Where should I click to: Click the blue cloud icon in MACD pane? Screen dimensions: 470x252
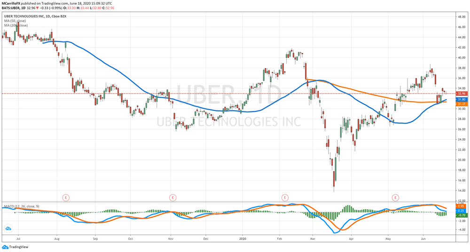[8, 228]
